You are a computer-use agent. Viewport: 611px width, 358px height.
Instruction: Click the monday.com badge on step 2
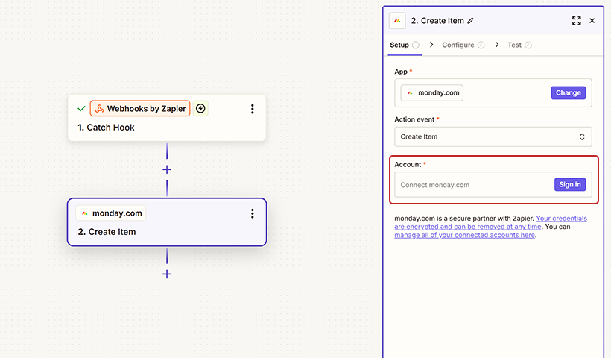coord(110,213)
